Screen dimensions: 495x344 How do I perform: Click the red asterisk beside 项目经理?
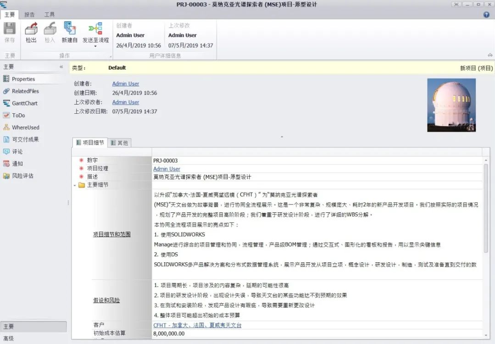(x=81, y=168)
